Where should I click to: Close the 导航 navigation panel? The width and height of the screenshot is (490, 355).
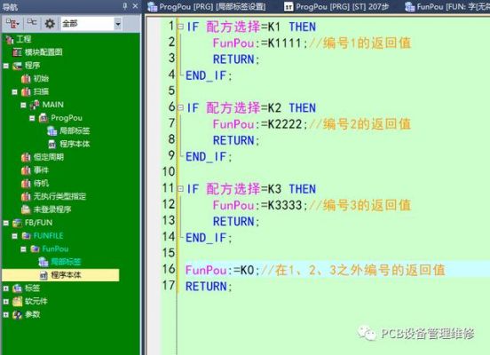135,6
